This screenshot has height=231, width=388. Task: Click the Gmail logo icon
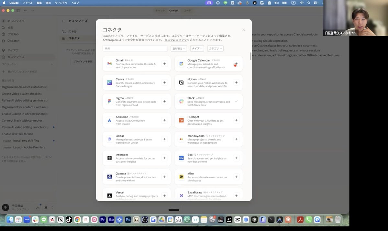pos(109,63)
